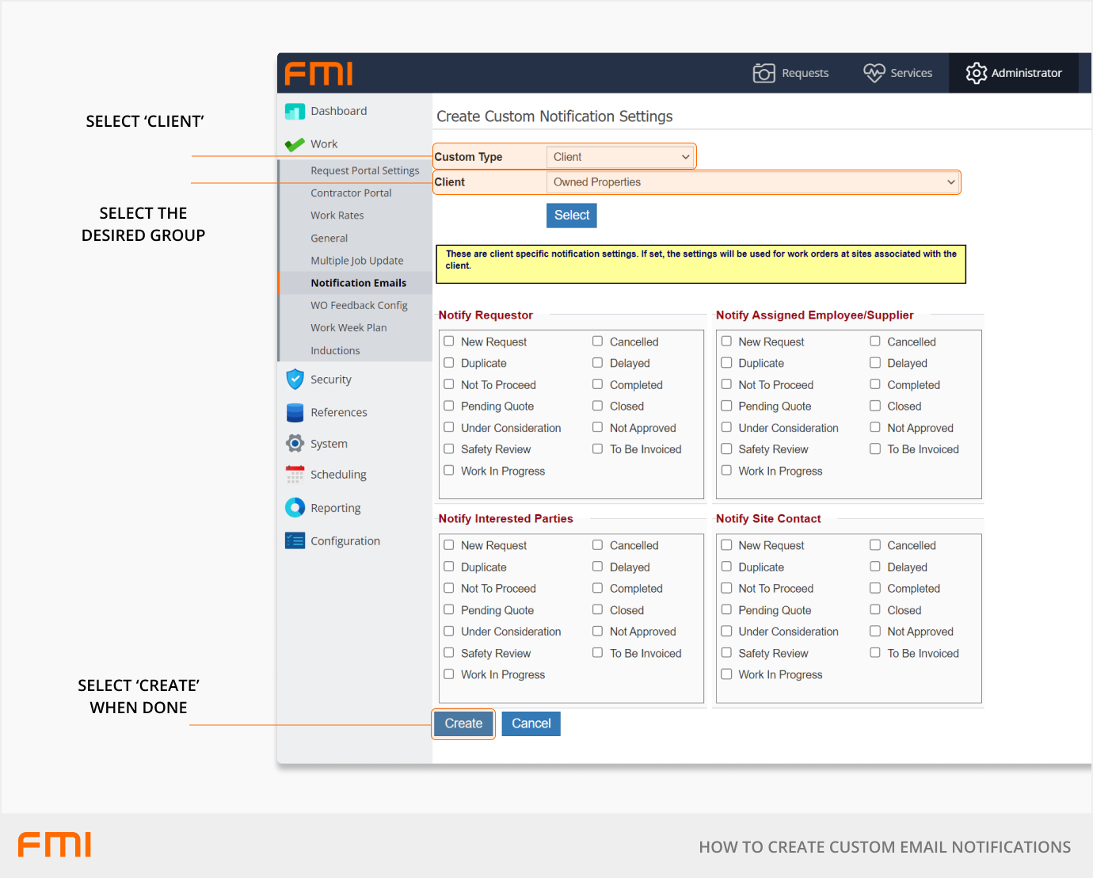The image size is (1093, 878).
Task: Check Work In Progress under Notify Site Contact
Action: pyautogui.click(x=726, y=674)
